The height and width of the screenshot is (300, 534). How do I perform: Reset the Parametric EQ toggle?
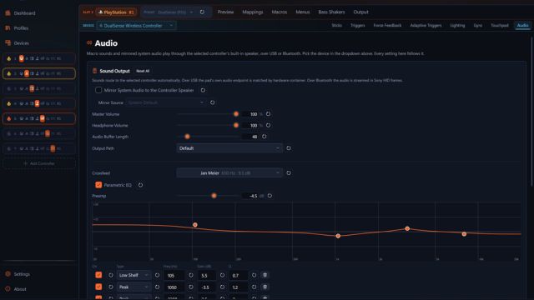pos(140,185)
